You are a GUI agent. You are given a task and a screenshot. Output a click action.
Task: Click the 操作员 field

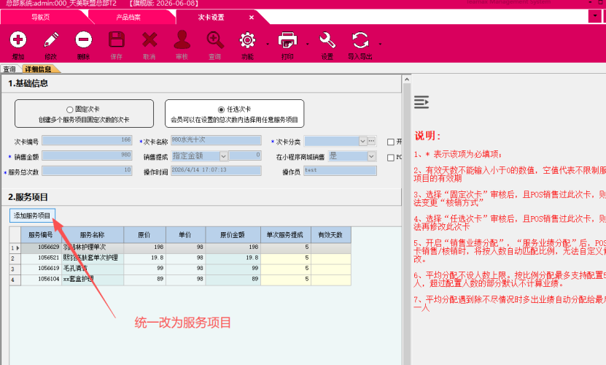[x=340, y=170]
